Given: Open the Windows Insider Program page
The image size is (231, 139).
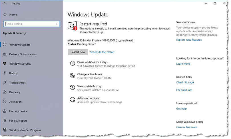Looking at the screenshot, I should click(x=25, y=130).
